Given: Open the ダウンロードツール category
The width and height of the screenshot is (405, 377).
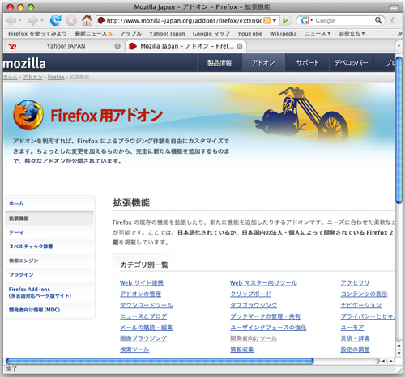Looking at the screenshot, I should point(146,305).
